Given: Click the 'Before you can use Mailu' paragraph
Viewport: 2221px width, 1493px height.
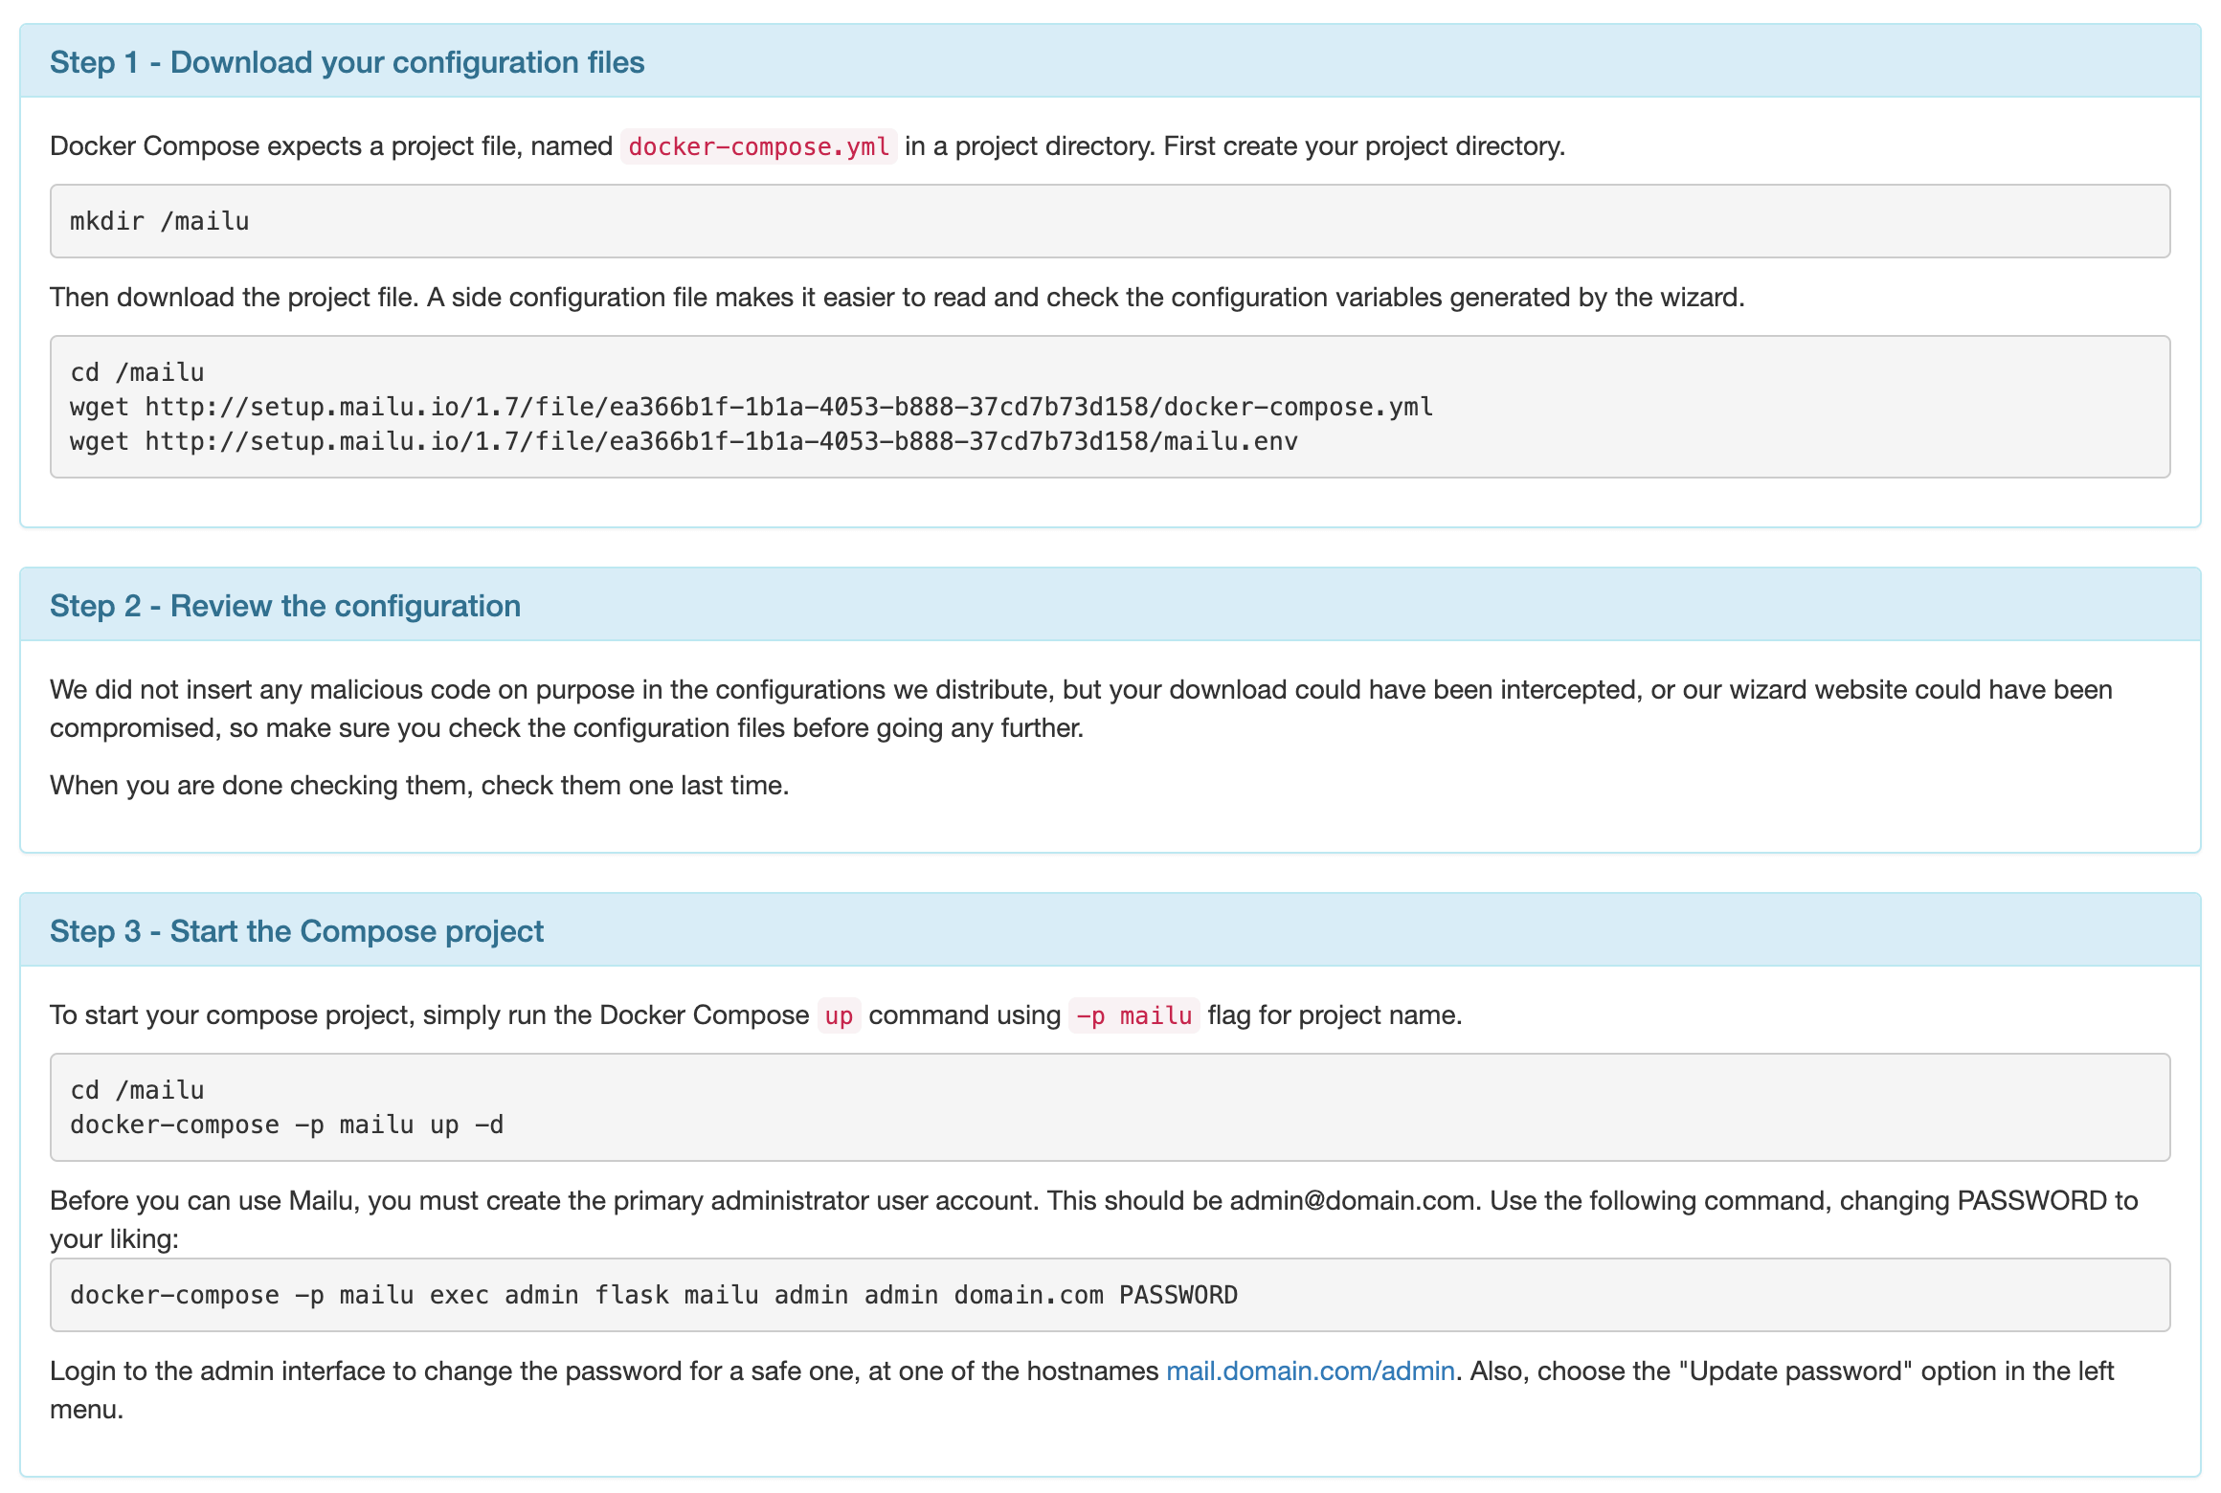Looking at the screenshot, I should [1093, 1220].
